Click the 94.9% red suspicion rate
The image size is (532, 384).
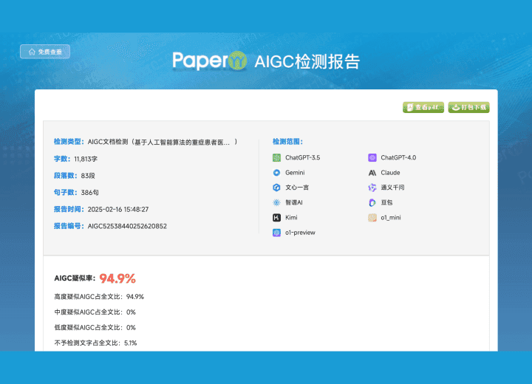pos(117,278)
